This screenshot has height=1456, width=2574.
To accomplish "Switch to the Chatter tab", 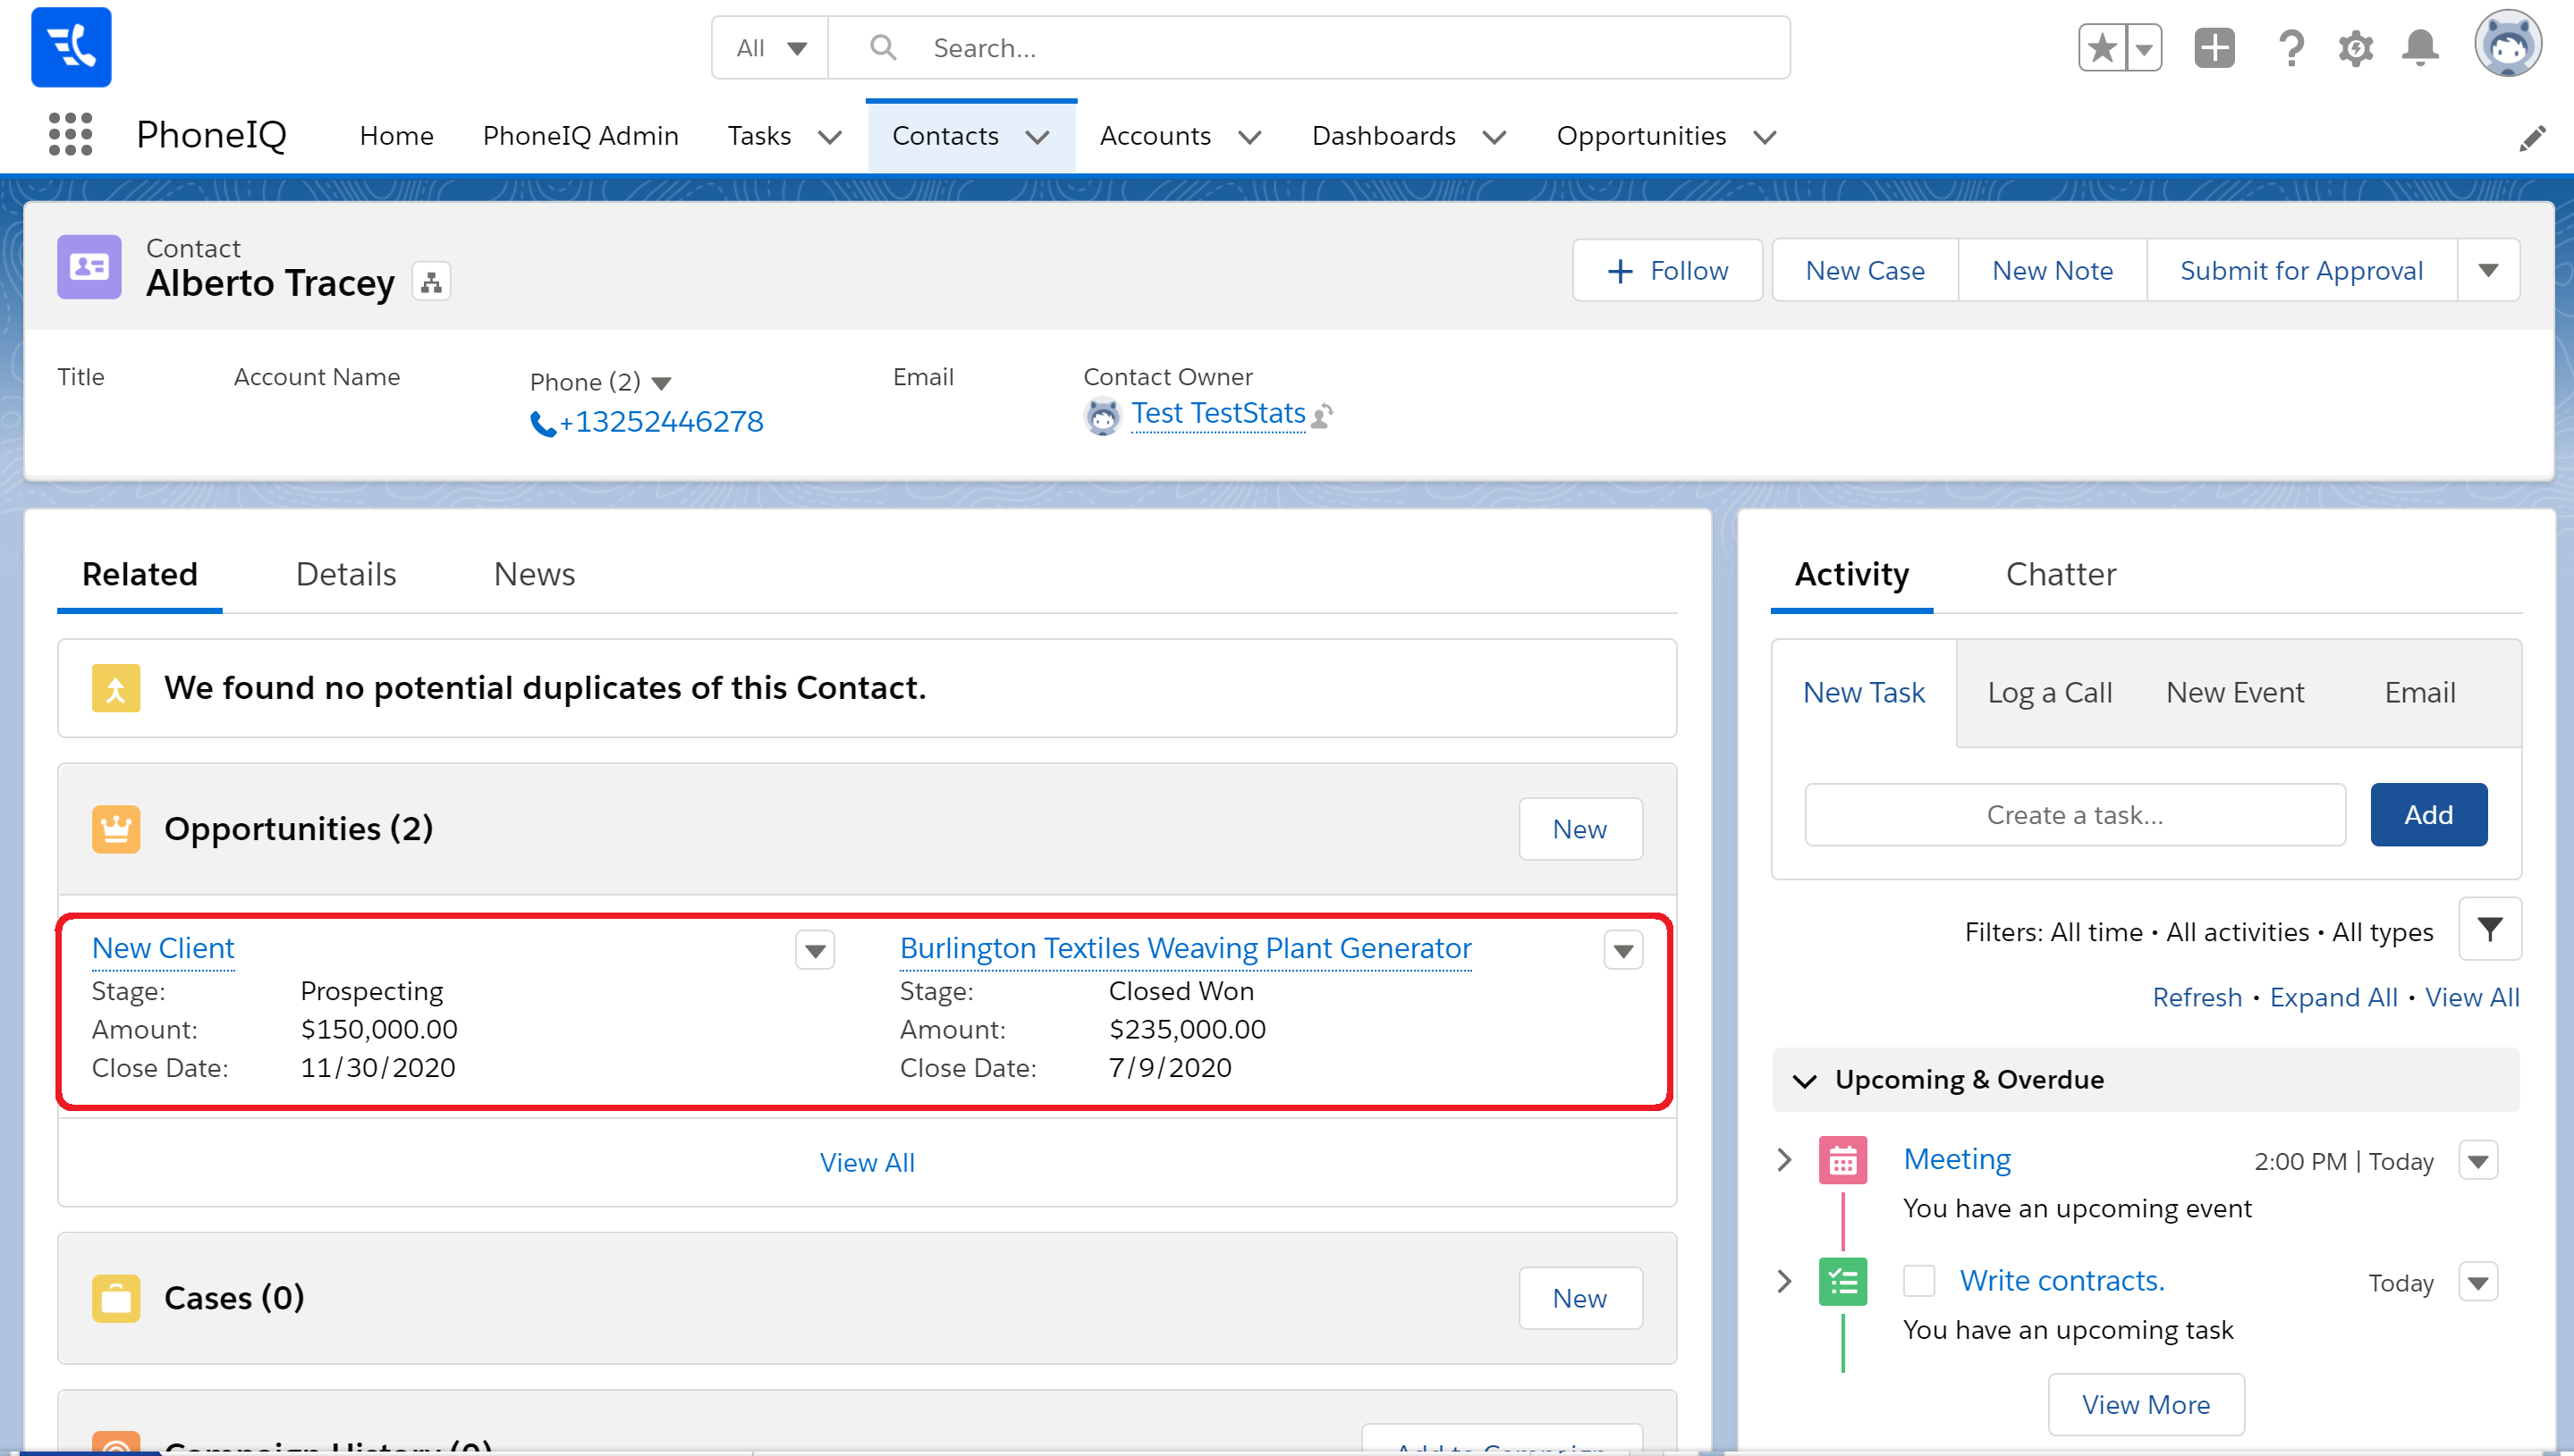I will (2060, 575).
